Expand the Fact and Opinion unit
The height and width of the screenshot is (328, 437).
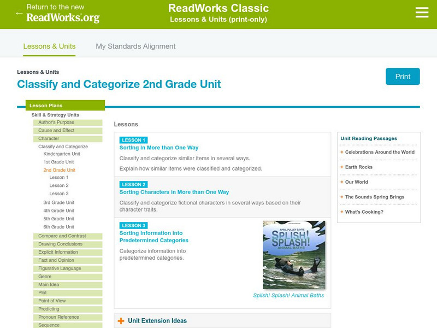coord(68,260)
